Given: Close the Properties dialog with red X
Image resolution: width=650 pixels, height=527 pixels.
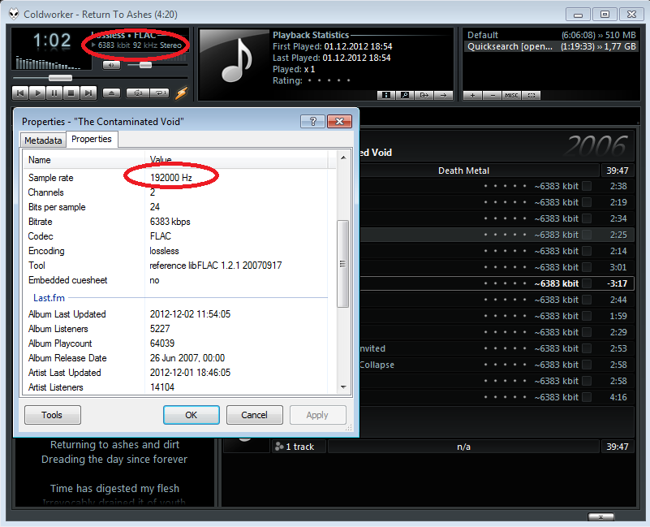Looking at the screenshot, I should (x=339, y=121).
